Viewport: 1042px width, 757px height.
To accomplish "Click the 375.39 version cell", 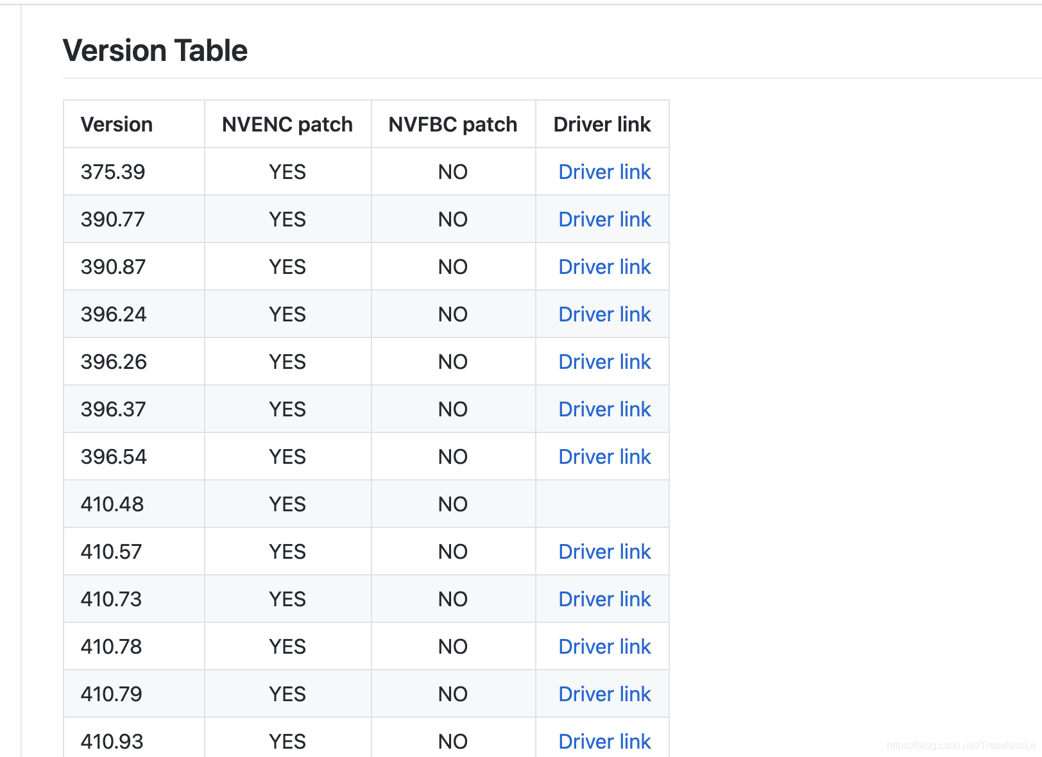I will pos(113,172).
